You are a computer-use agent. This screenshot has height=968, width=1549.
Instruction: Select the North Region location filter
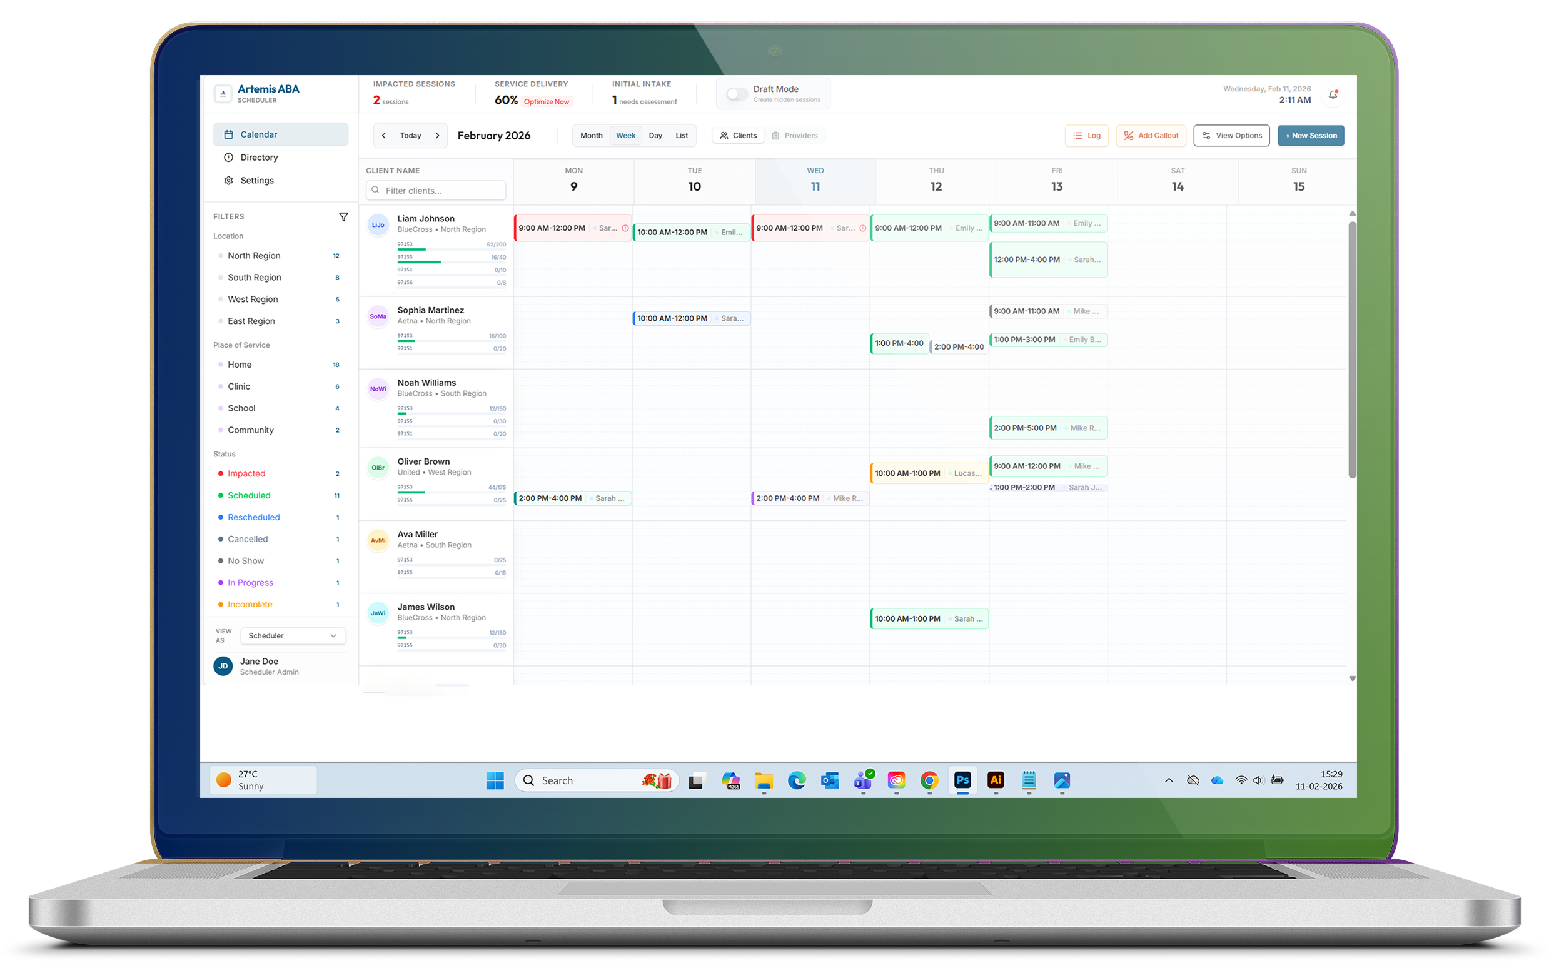pos(253,255)
